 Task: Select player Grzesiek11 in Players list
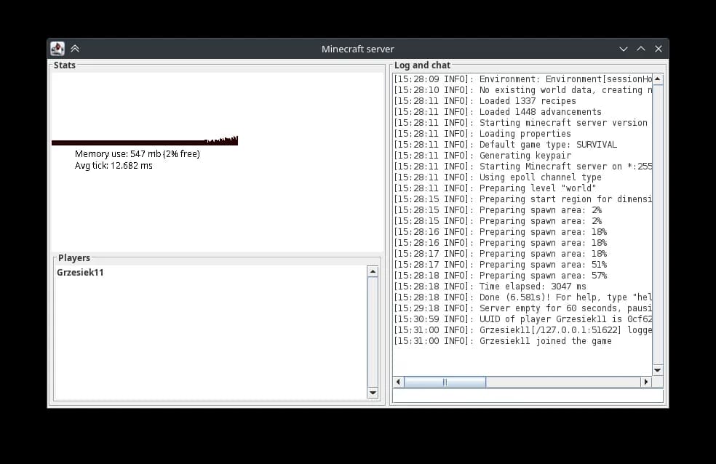80,273
